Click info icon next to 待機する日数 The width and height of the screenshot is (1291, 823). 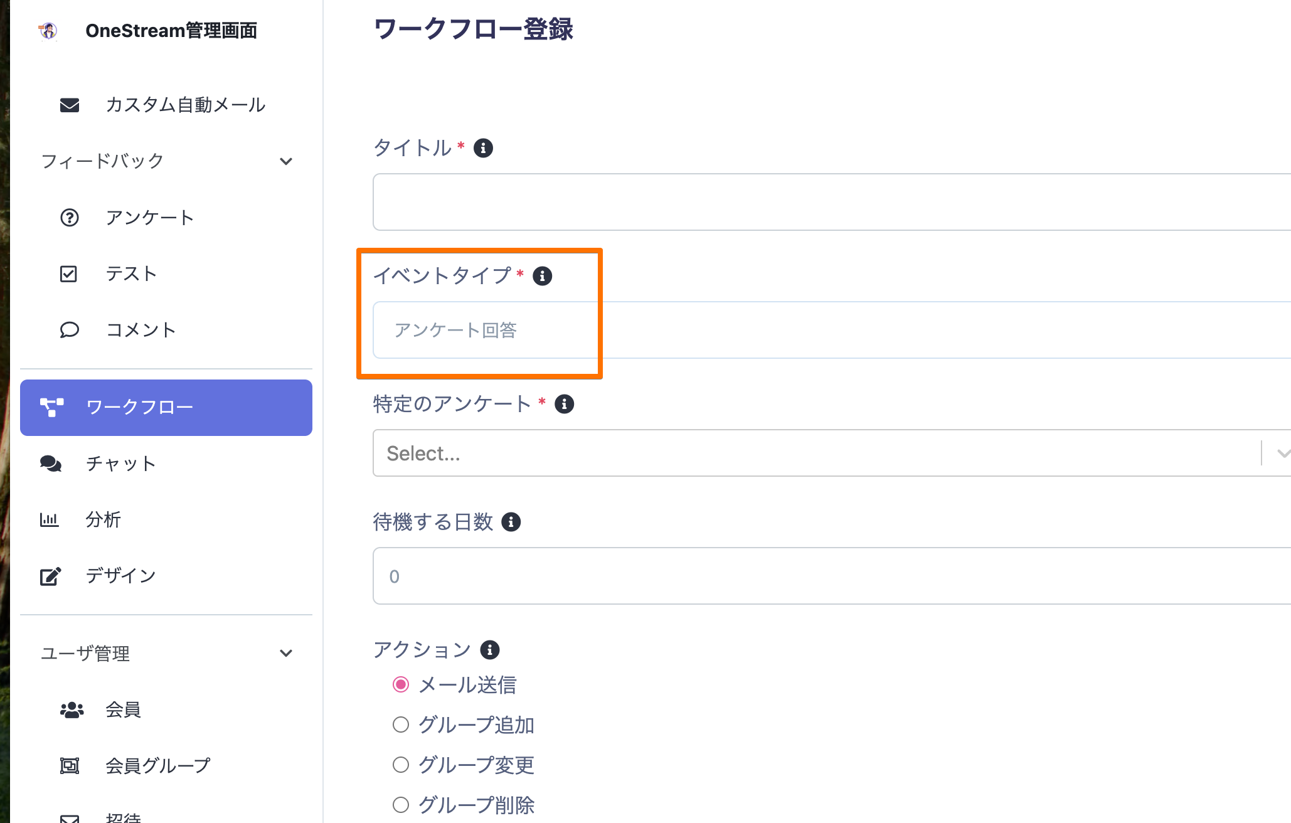point(511,522)
